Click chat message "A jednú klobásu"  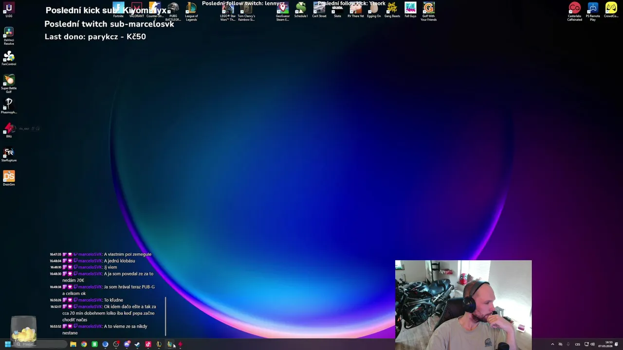pyautogui.click(x=119, y=261)
